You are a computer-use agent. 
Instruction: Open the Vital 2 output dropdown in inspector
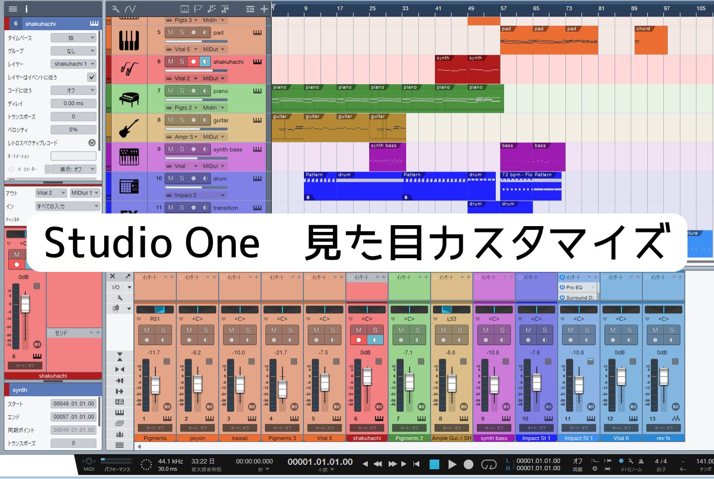(x=51, y=193)
